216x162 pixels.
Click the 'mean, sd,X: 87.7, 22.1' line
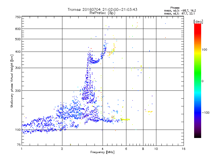pyautogui.click(x=179, y=13)
